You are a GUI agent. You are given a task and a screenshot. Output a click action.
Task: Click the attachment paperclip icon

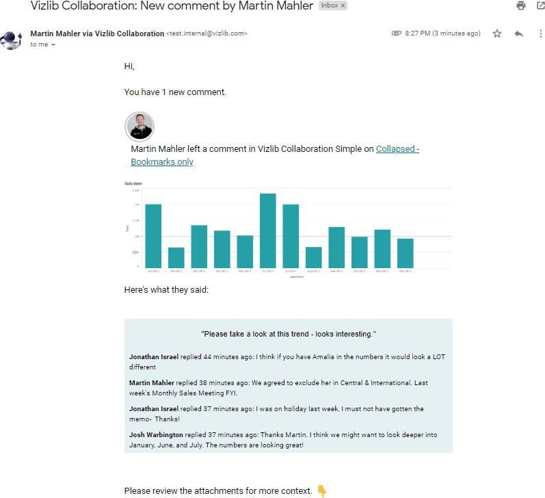(x=396, y=33)
